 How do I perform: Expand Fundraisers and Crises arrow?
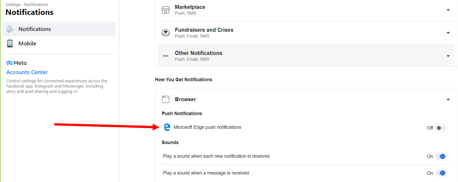coord(448,33)
